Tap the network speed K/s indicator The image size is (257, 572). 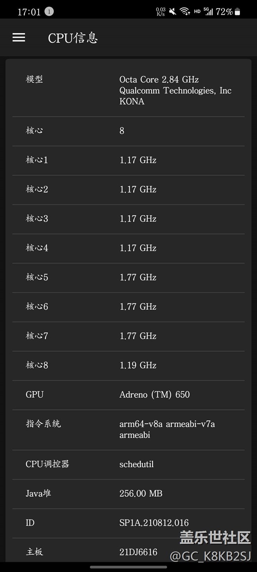pos(161,11)
